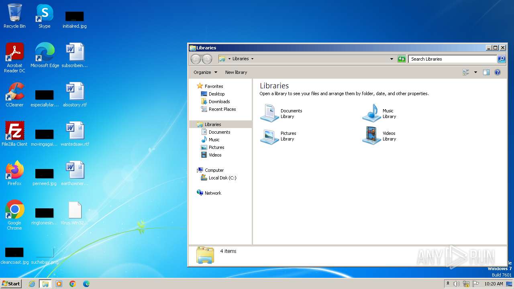The image size is (514, 289).
Task: Open Internet Explorer from taskbar
Action: pos(32,284)
